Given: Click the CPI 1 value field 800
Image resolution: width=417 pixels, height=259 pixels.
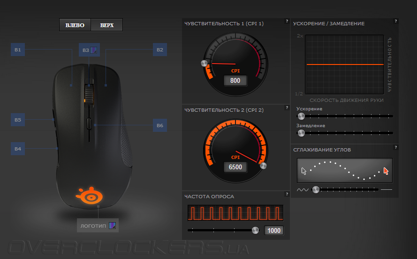Looking at the screenshot, I should [235, 80].
